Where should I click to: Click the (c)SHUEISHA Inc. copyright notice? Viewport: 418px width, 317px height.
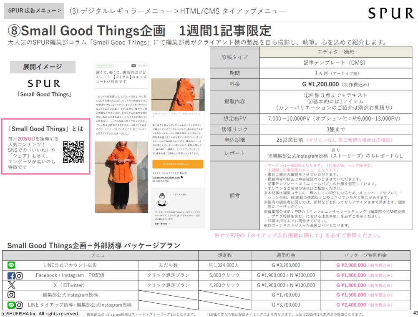40,314
